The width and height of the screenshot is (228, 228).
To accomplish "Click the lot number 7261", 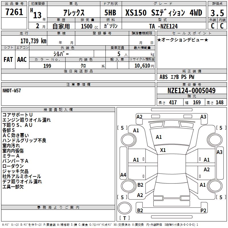I will [x=14, y=12].
